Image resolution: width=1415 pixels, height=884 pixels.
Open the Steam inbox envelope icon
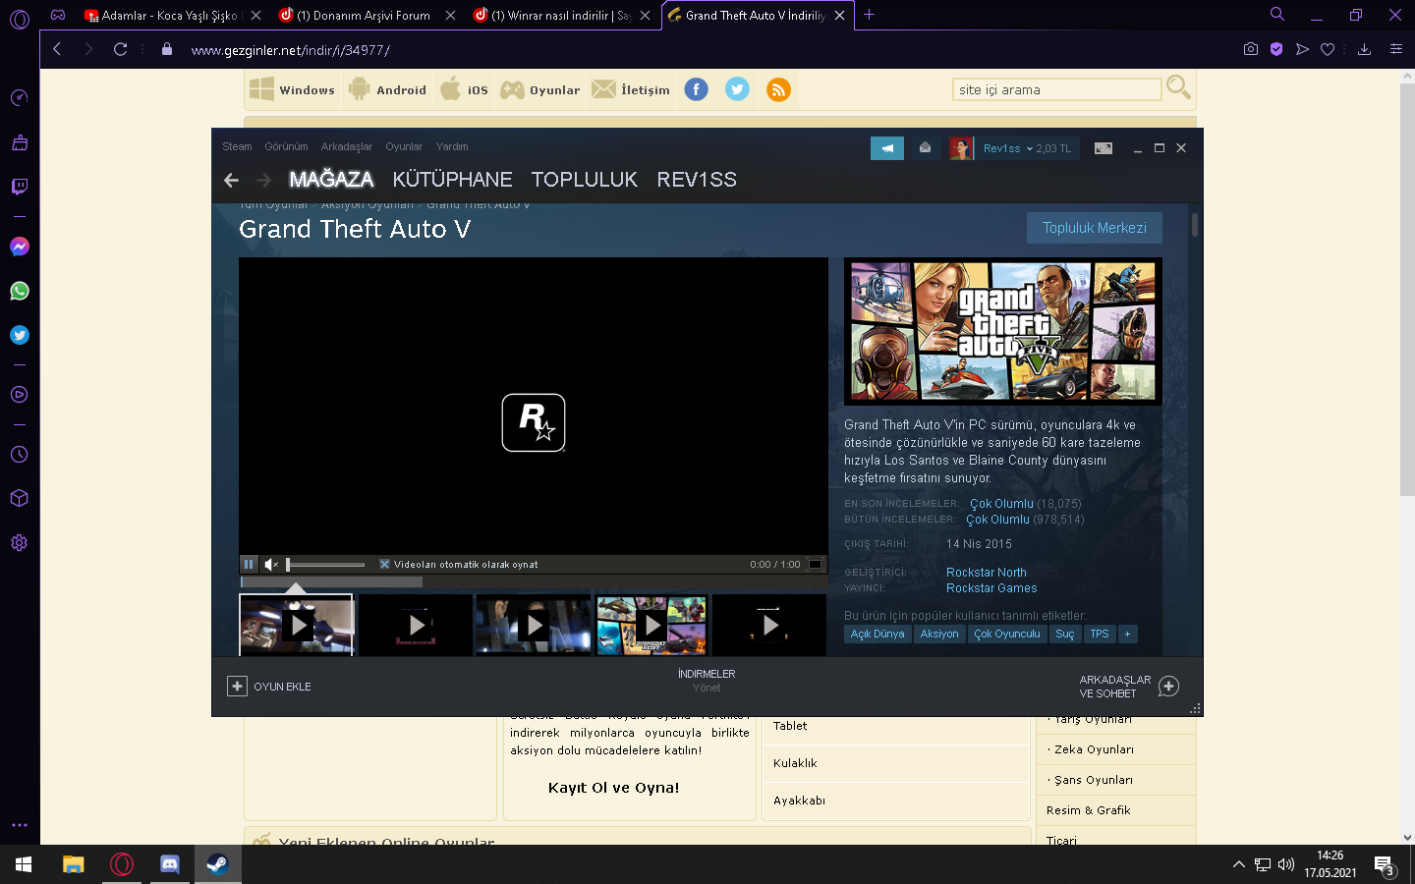click(925, 148)
